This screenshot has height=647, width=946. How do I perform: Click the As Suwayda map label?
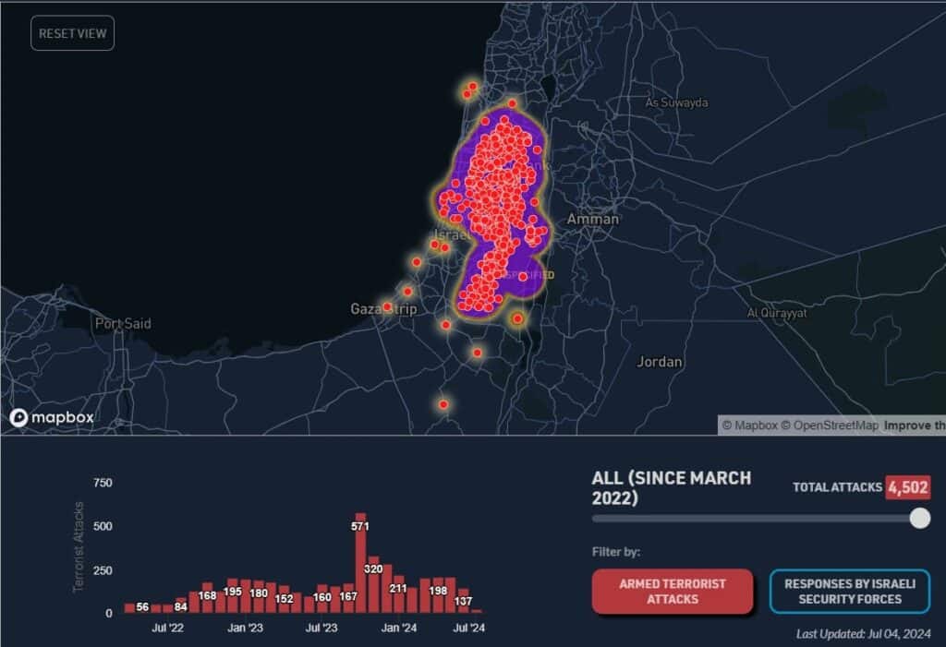pyautogui.click(x=677, y=102)
